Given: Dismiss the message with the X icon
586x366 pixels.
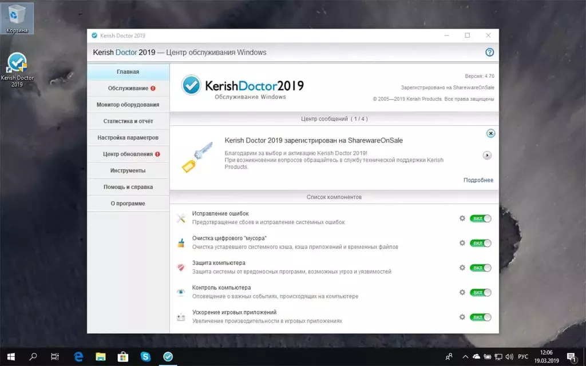Looking at the screenshot, I should click(x=490, y=133).
